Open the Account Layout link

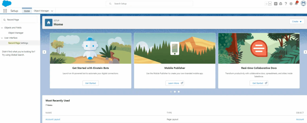tap(53, 119)
